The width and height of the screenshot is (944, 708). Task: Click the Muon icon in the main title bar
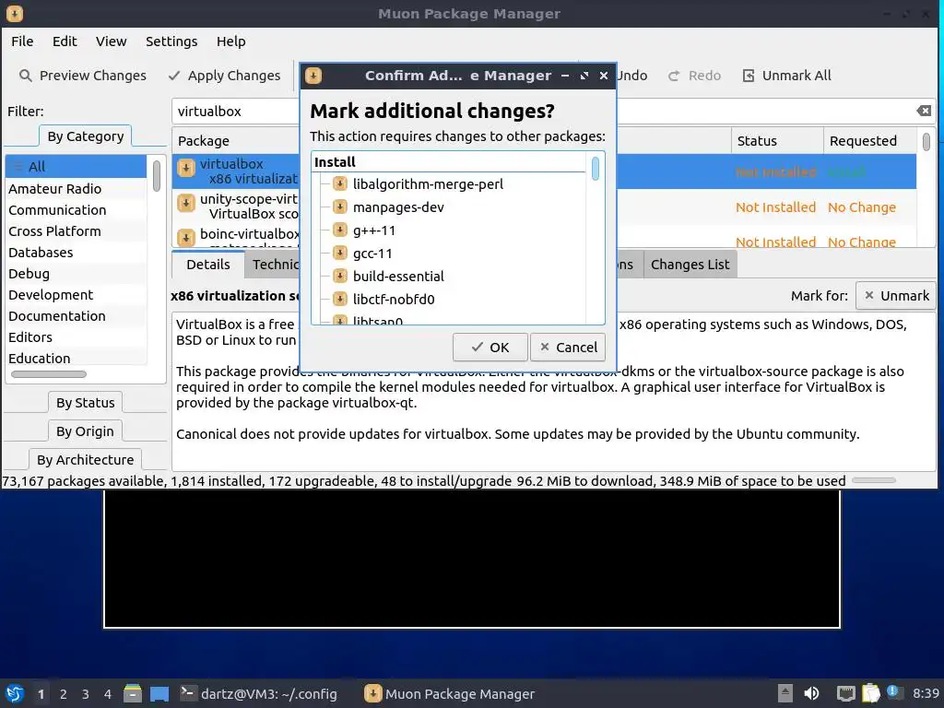coord(15,13)
